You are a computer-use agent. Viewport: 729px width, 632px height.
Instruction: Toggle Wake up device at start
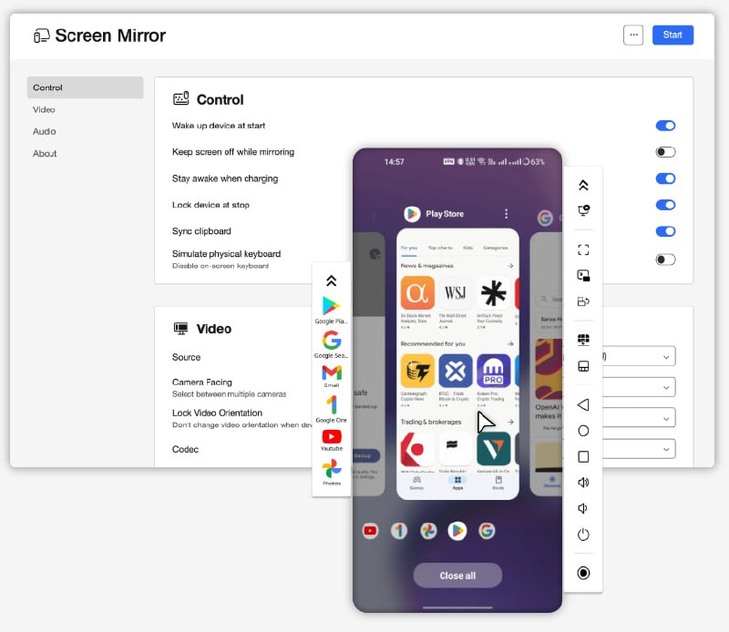[665, 126]
